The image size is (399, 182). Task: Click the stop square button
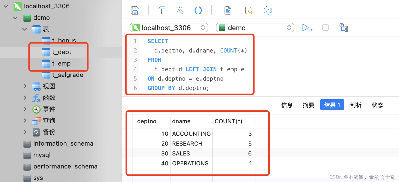(325, 28)
